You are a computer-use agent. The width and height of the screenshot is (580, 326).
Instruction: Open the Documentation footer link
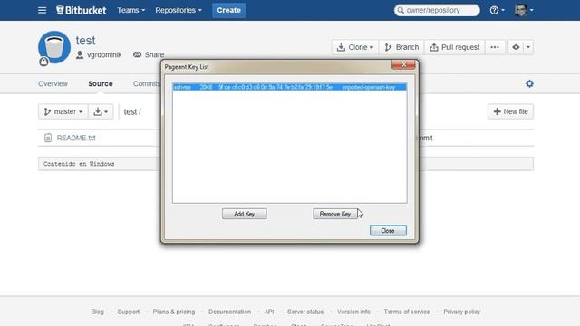pos(229,312)
